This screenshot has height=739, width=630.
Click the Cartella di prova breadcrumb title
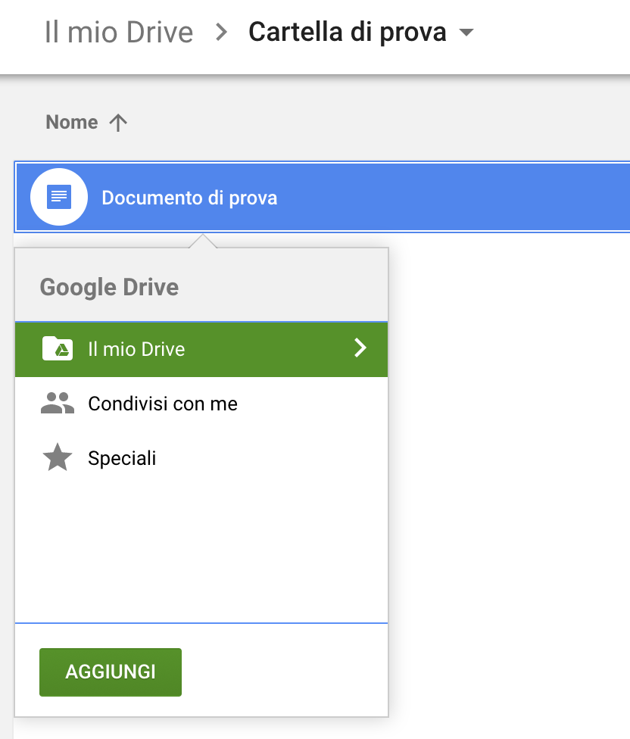pyautogui.click(x=348, y=32)
